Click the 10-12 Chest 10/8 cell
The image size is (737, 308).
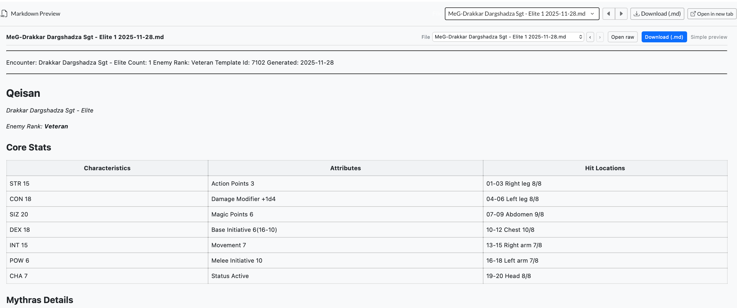tap(510, 230)
